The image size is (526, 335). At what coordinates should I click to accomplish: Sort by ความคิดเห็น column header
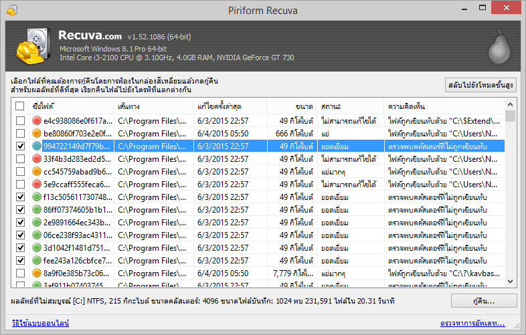coord(444,106)
